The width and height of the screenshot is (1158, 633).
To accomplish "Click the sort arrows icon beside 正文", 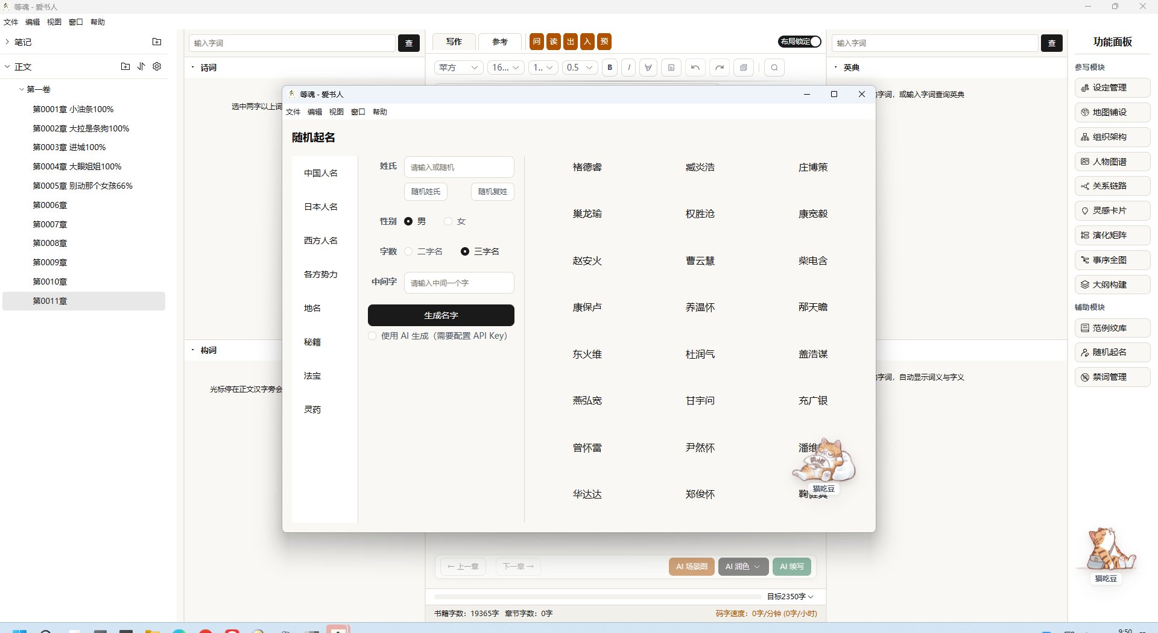I will tap(141, 66).
